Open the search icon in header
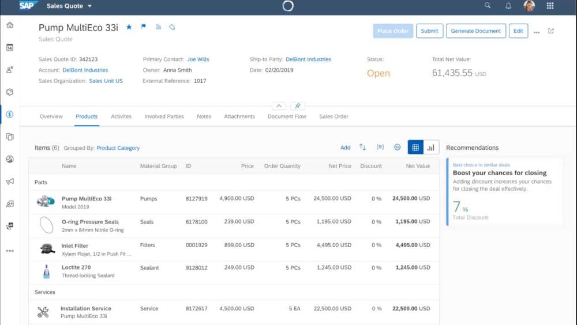Screen dimensions: 577x325 pos(488,6)
